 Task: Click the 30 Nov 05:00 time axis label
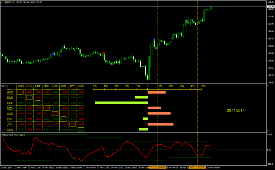[x=213, y=168]
